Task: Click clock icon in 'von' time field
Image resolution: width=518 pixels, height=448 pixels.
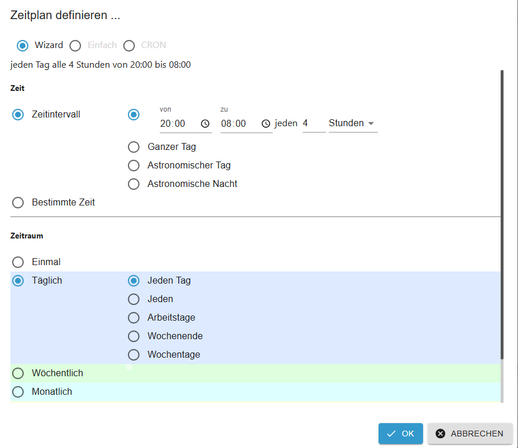Action: (205, 123)
